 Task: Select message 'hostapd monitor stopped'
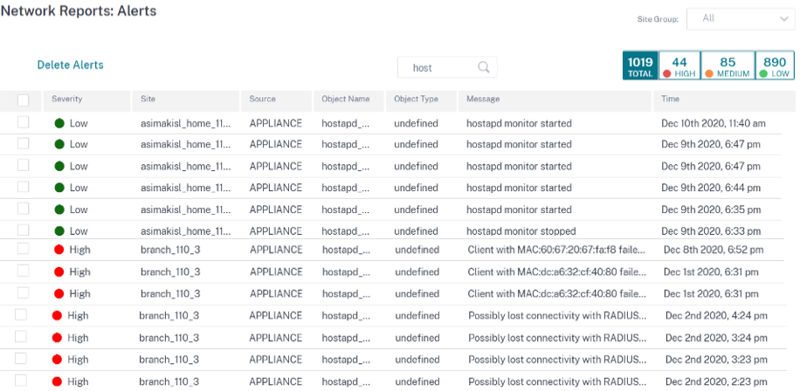point(521,231)
